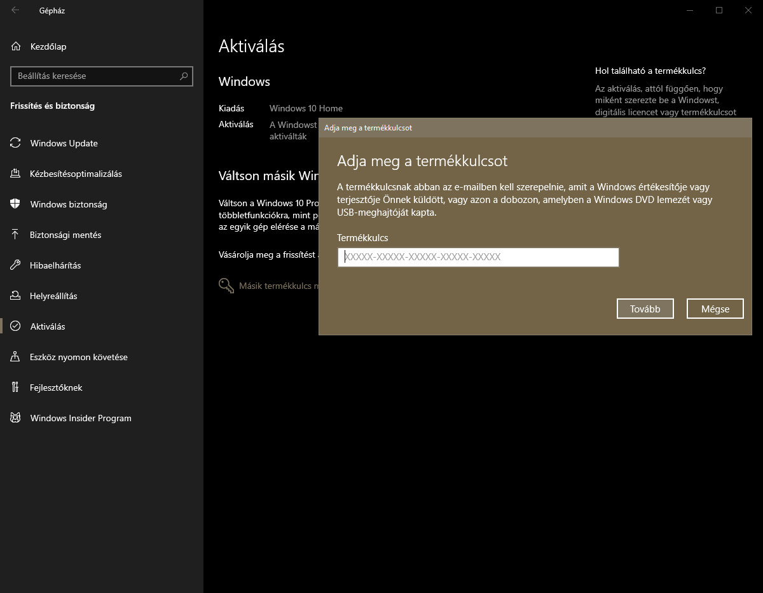This screenshot has height=593, width=763.
Task: Click the Beállítás keresése search box
Action: click(x=102, y=76)
